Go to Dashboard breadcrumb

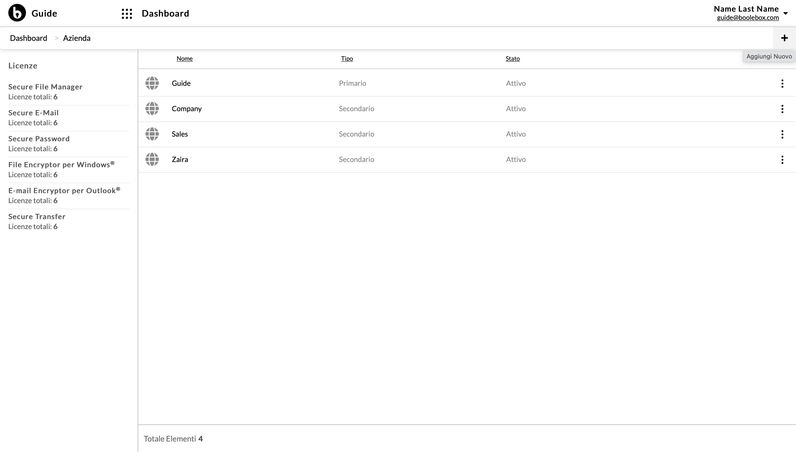[x=29, y=38]
